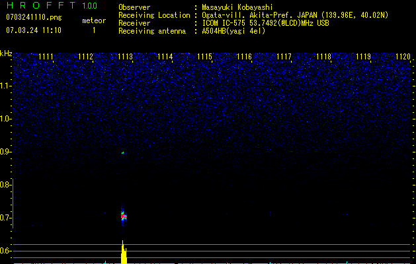Click the yellow signal power spike
Viewport: 416px width, 264px height.
point(123,253)
